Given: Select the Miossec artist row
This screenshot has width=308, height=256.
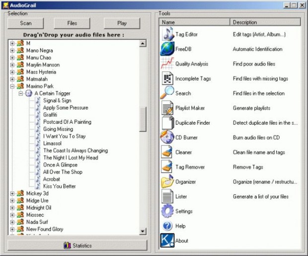Looking at the screenshot, I should coord(35,215).
